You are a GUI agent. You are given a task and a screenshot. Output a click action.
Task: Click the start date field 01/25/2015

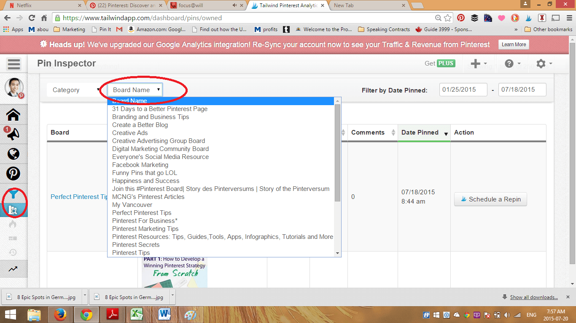pyautogui.click(x=463, y=90)
